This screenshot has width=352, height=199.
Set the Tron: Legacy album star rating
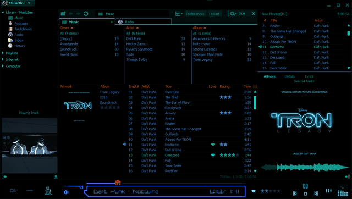[x=110, y=108]
